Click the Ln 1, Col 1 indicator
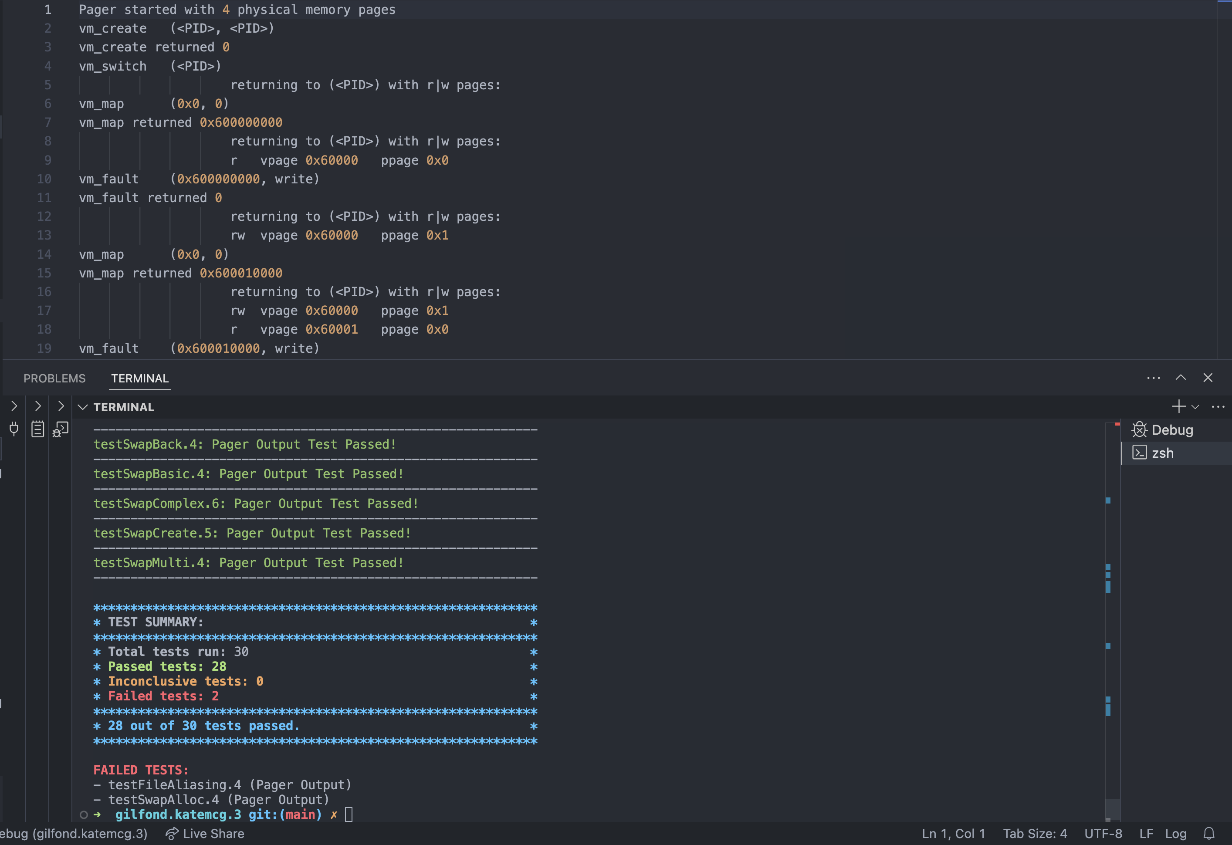1232x845 pixels. (953, 833)
